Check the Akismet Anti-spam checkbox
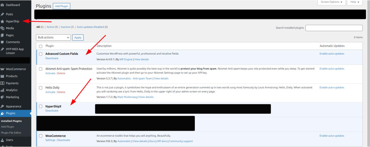Screen dimensions: 370x147 click(41, 69)
